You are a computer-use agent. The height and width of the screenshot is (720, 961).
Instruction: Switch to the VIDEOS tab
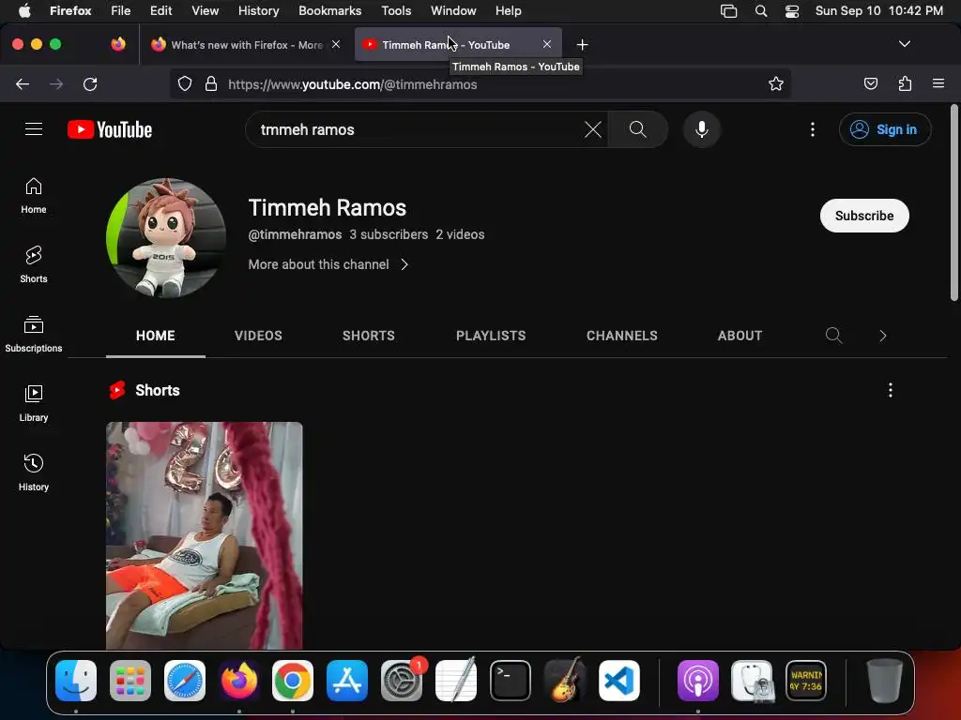coord(258,336)
